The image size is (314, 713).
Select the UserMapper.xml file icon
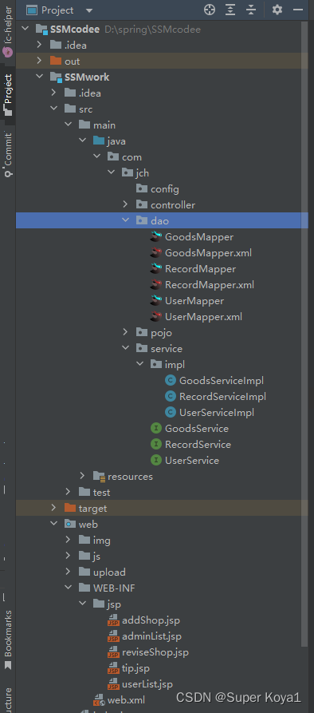click(156, 316)
